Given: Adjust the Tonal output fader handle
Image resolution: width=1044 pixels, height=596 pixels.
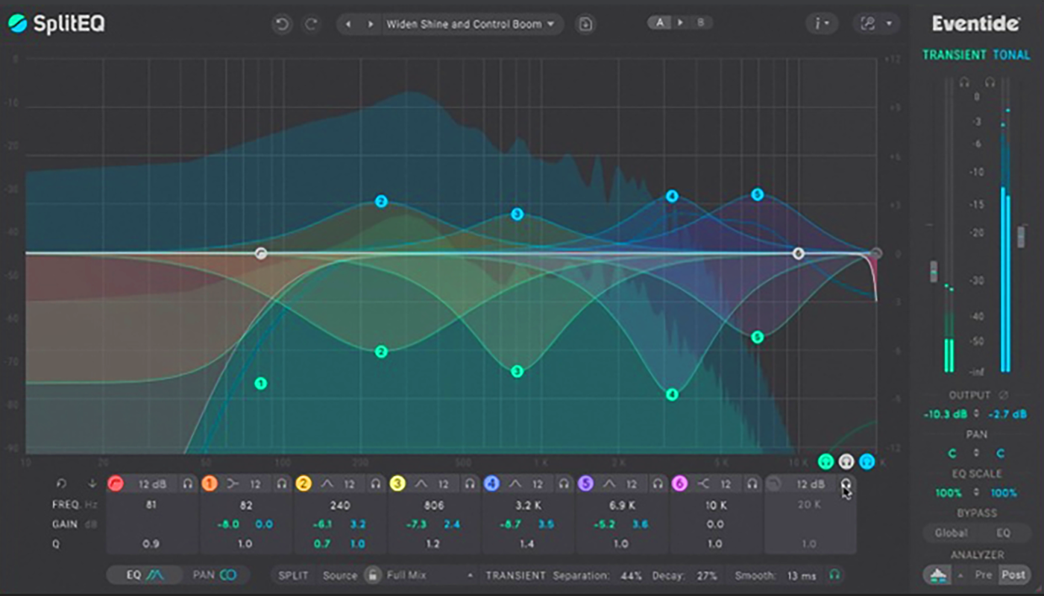Looking at the screenshot, I should click(1021, 236).
